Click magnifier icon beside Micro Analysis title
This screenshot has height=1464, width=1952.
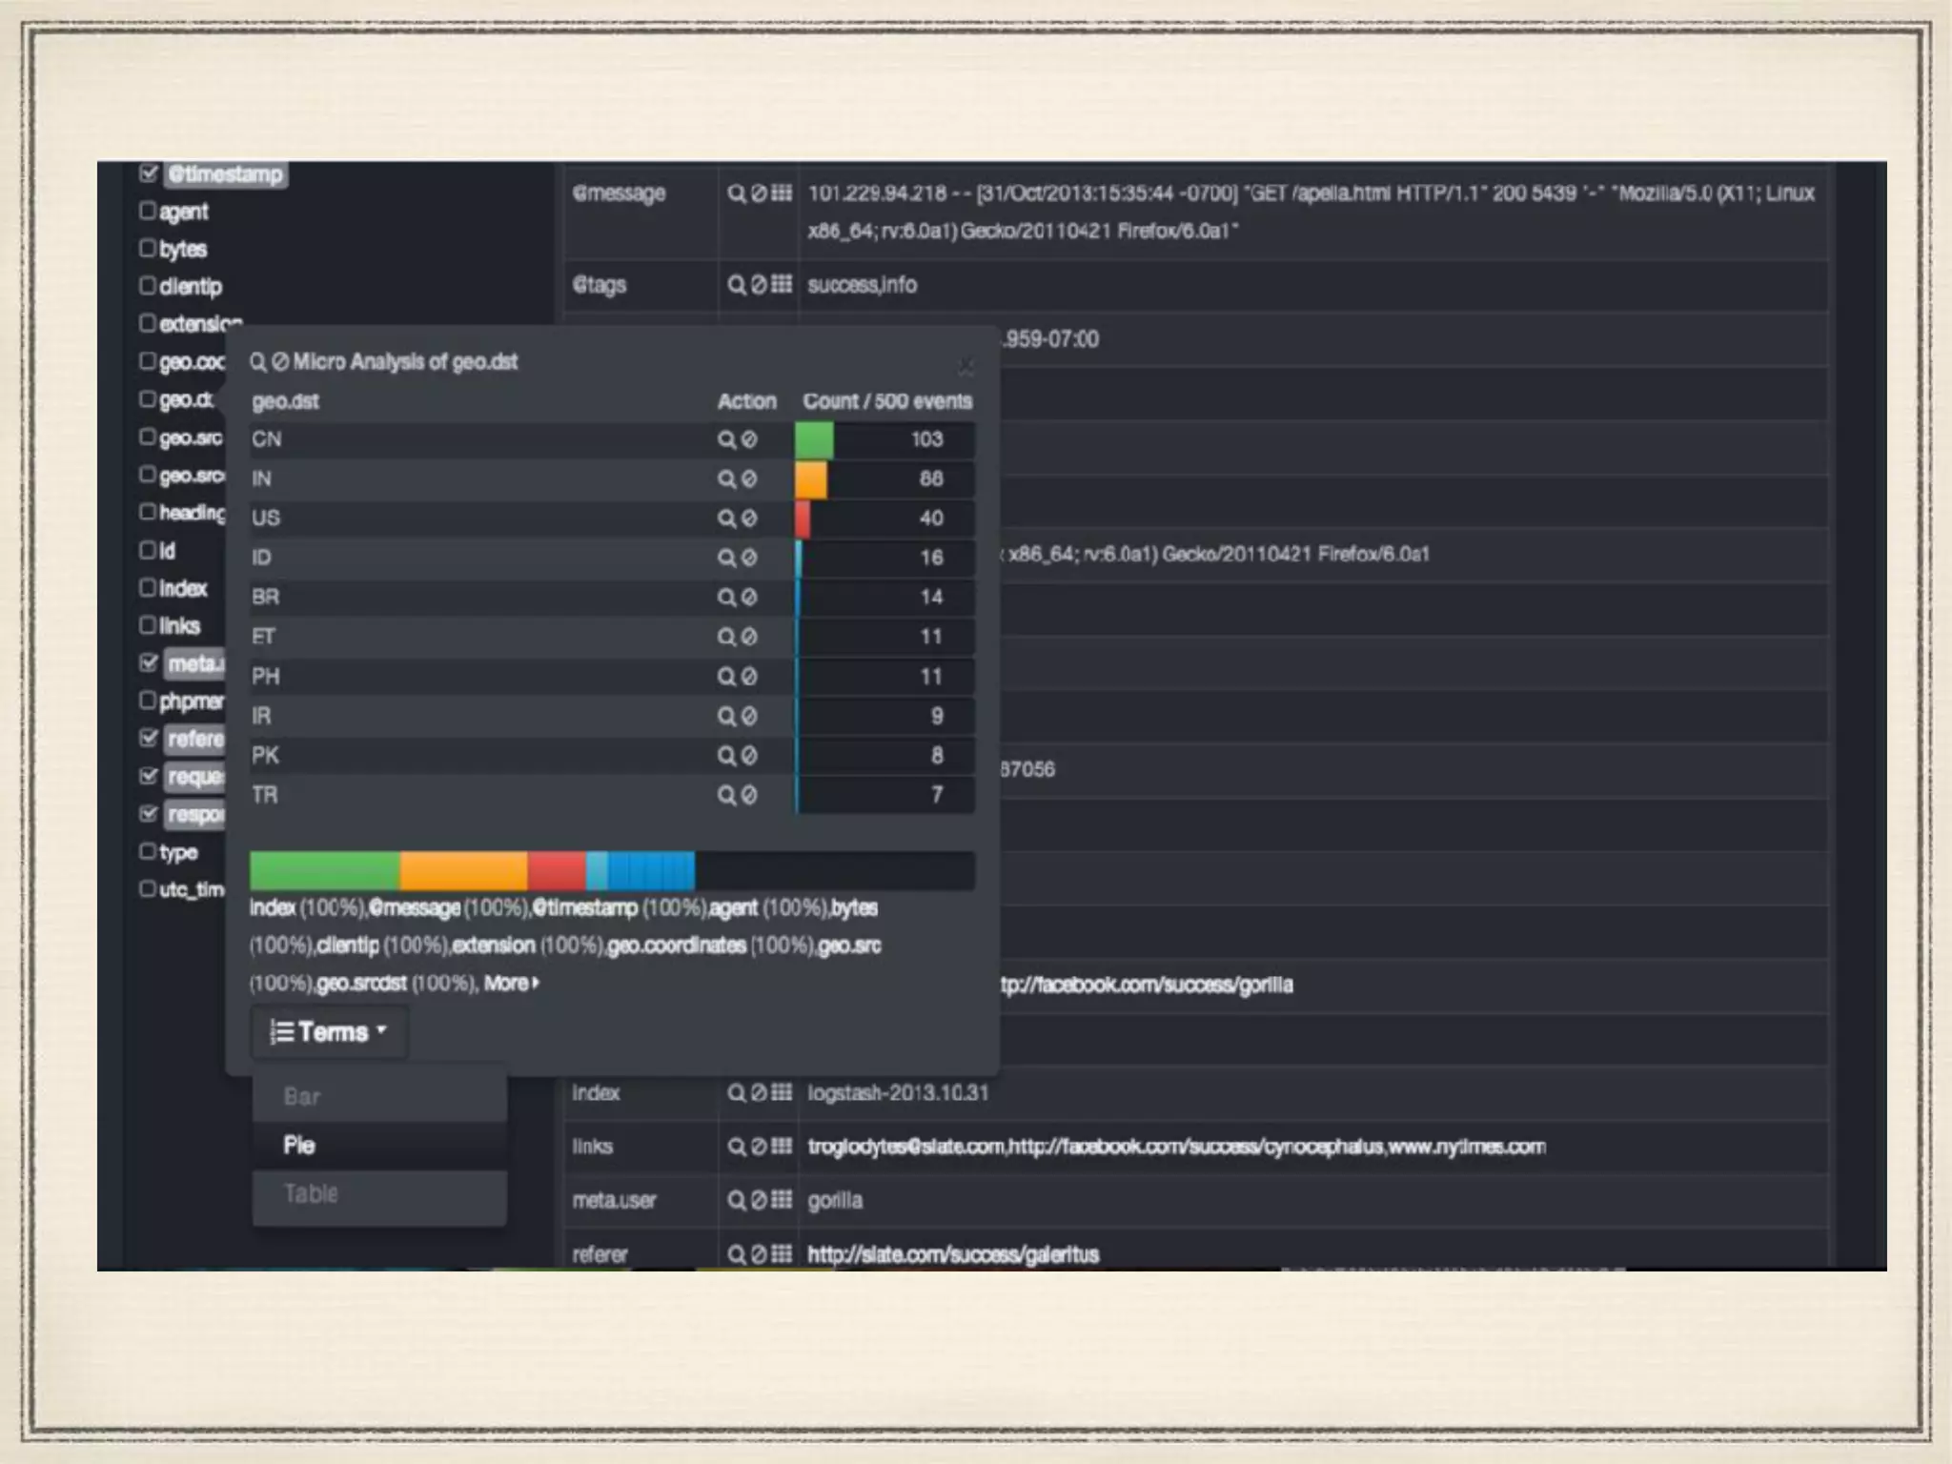click(x=258, y=362)
